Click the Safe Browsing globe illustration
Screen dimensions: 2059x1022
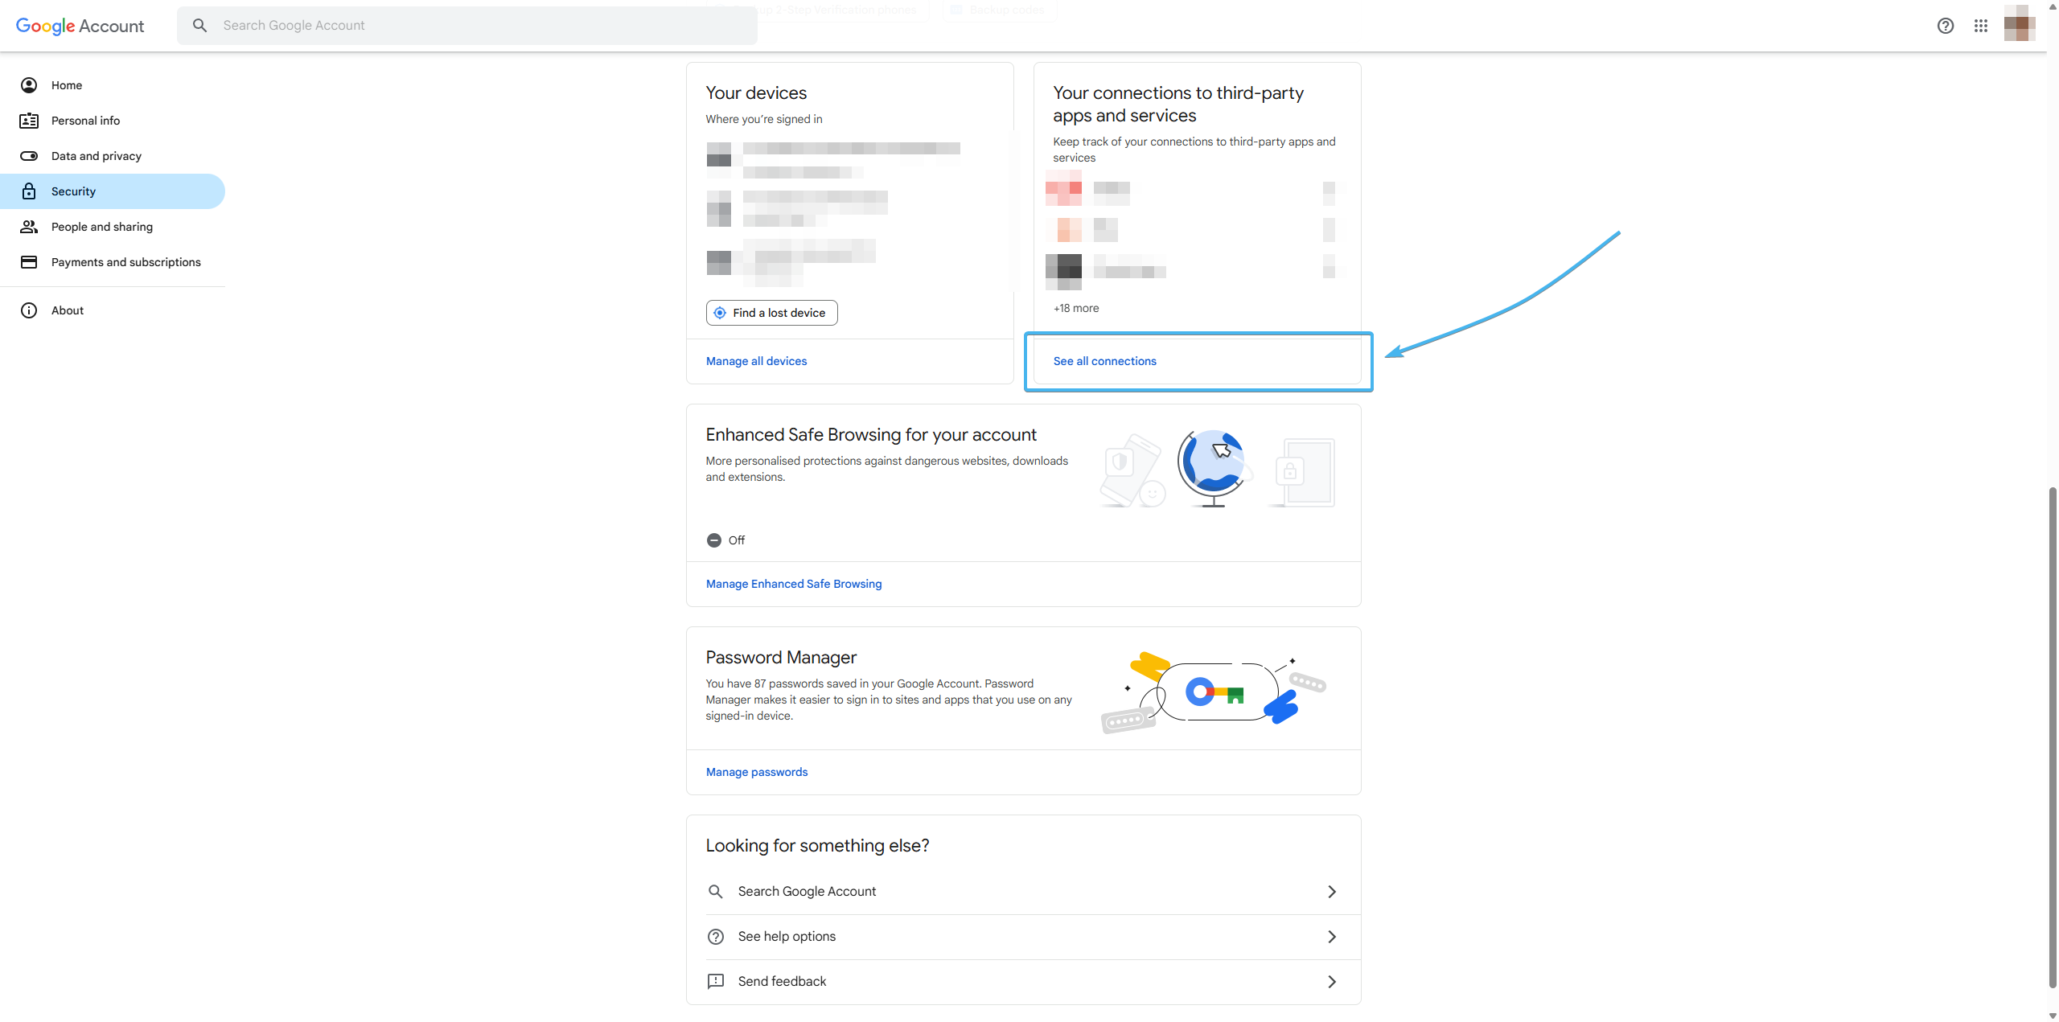1214,468
